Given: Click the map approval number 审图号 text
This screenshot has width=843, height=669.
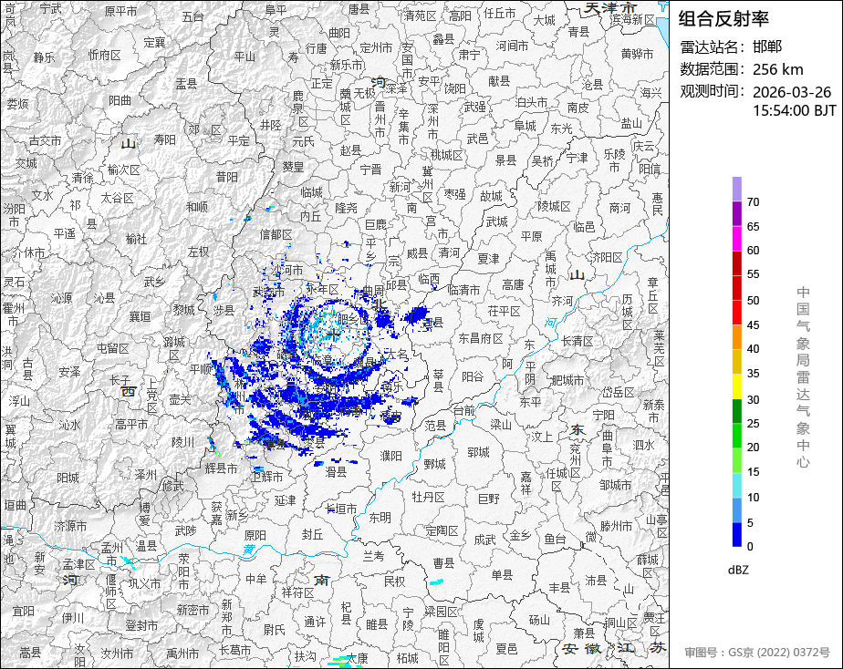Looking at the screenshot, I should tap(757, 653).
